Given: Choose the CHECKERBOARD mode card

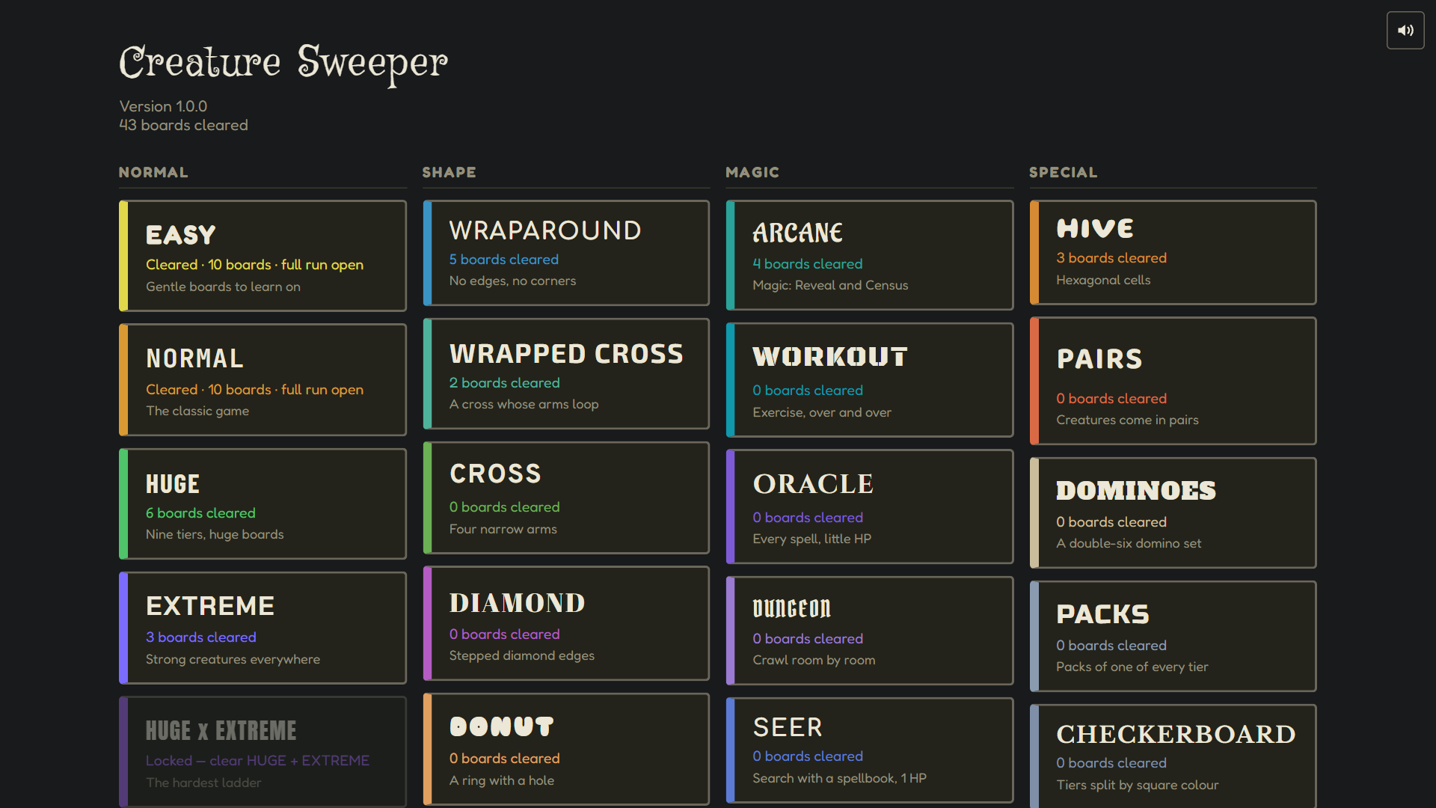Looking at the screenshot, I should (x=1173, y=756).
